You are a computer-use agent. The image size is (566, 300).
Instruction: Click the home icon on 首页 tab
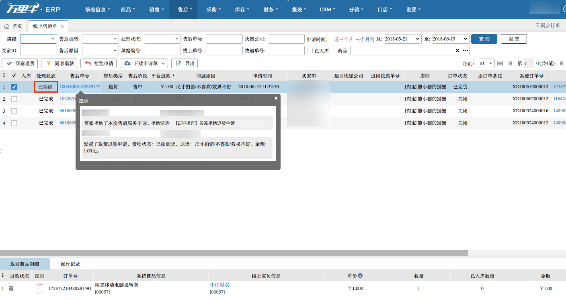pos(7,26)
